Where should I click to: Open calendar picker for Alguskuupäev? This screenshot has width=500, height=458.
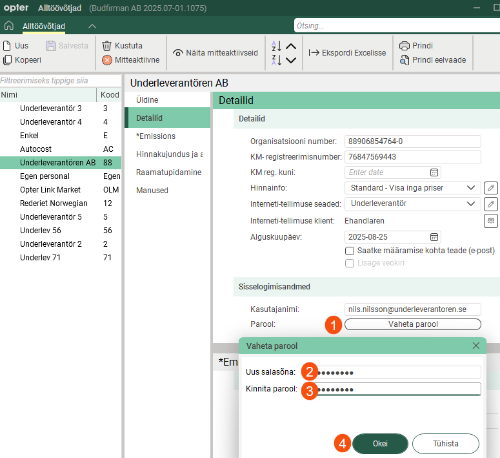(x=434, y=237)
